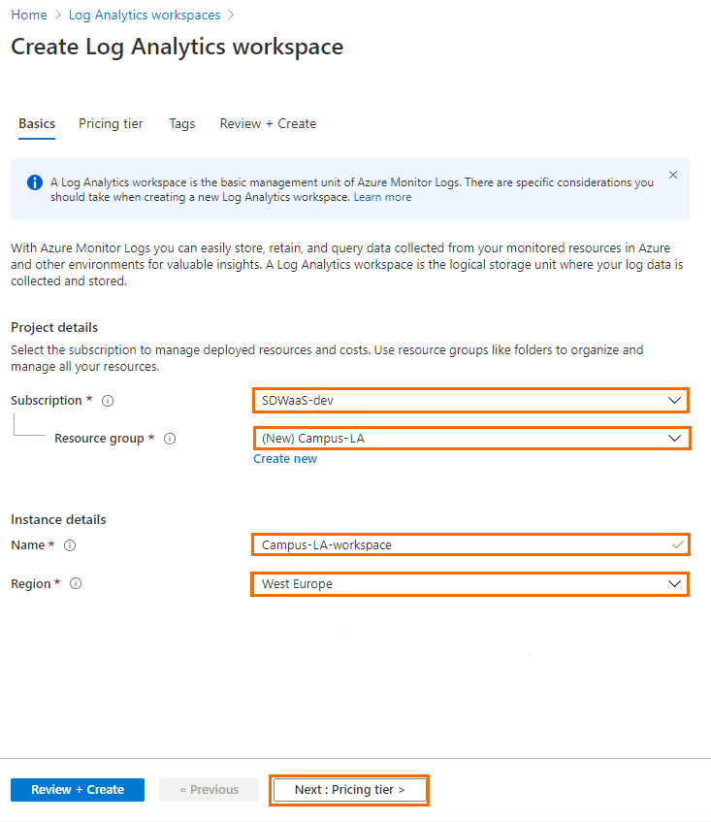
Task: Open the Region dropdown showing West Europe
Action: point(470,584)
